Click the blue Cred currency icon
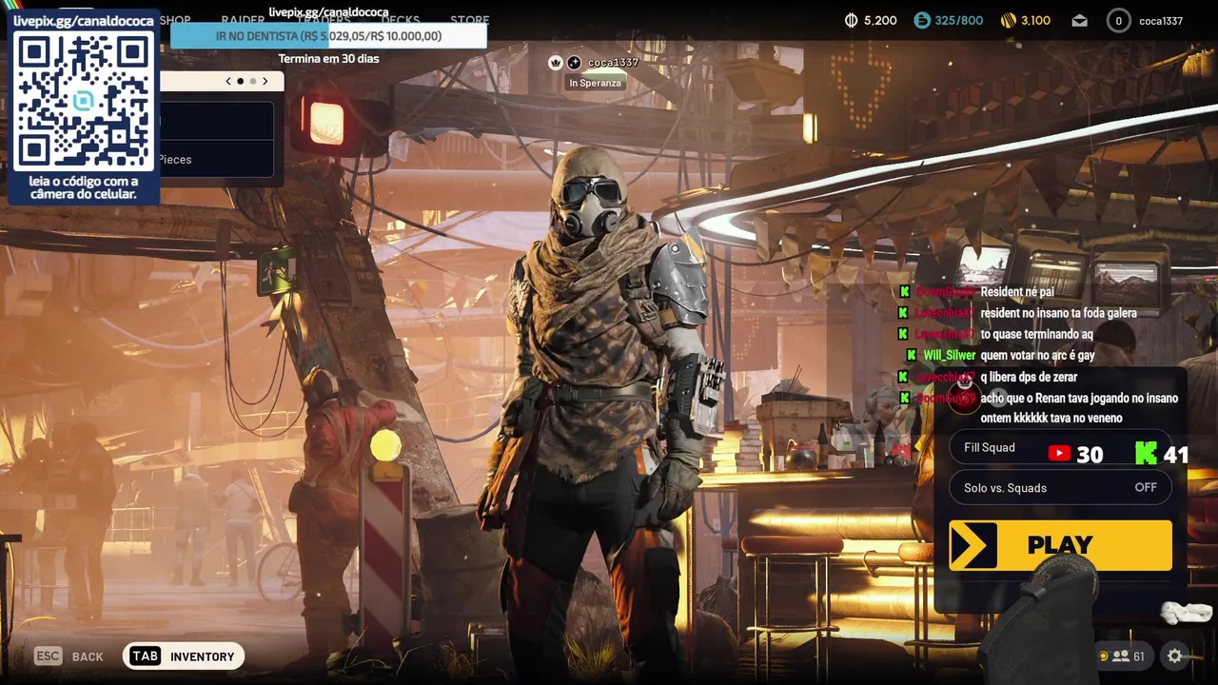 pyautogui.click(x=922, y=20)
